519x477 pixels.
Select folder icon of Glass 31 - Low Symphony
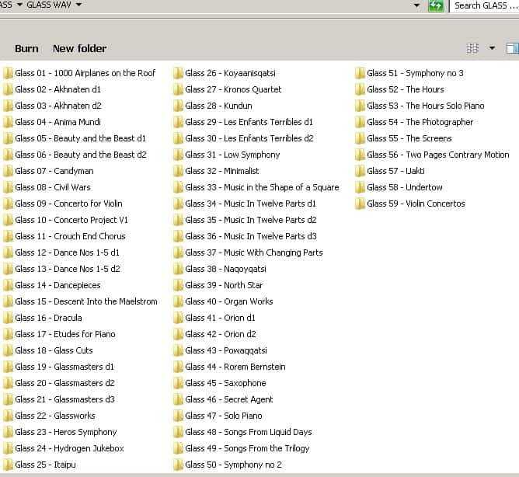(x=178, y=155)
